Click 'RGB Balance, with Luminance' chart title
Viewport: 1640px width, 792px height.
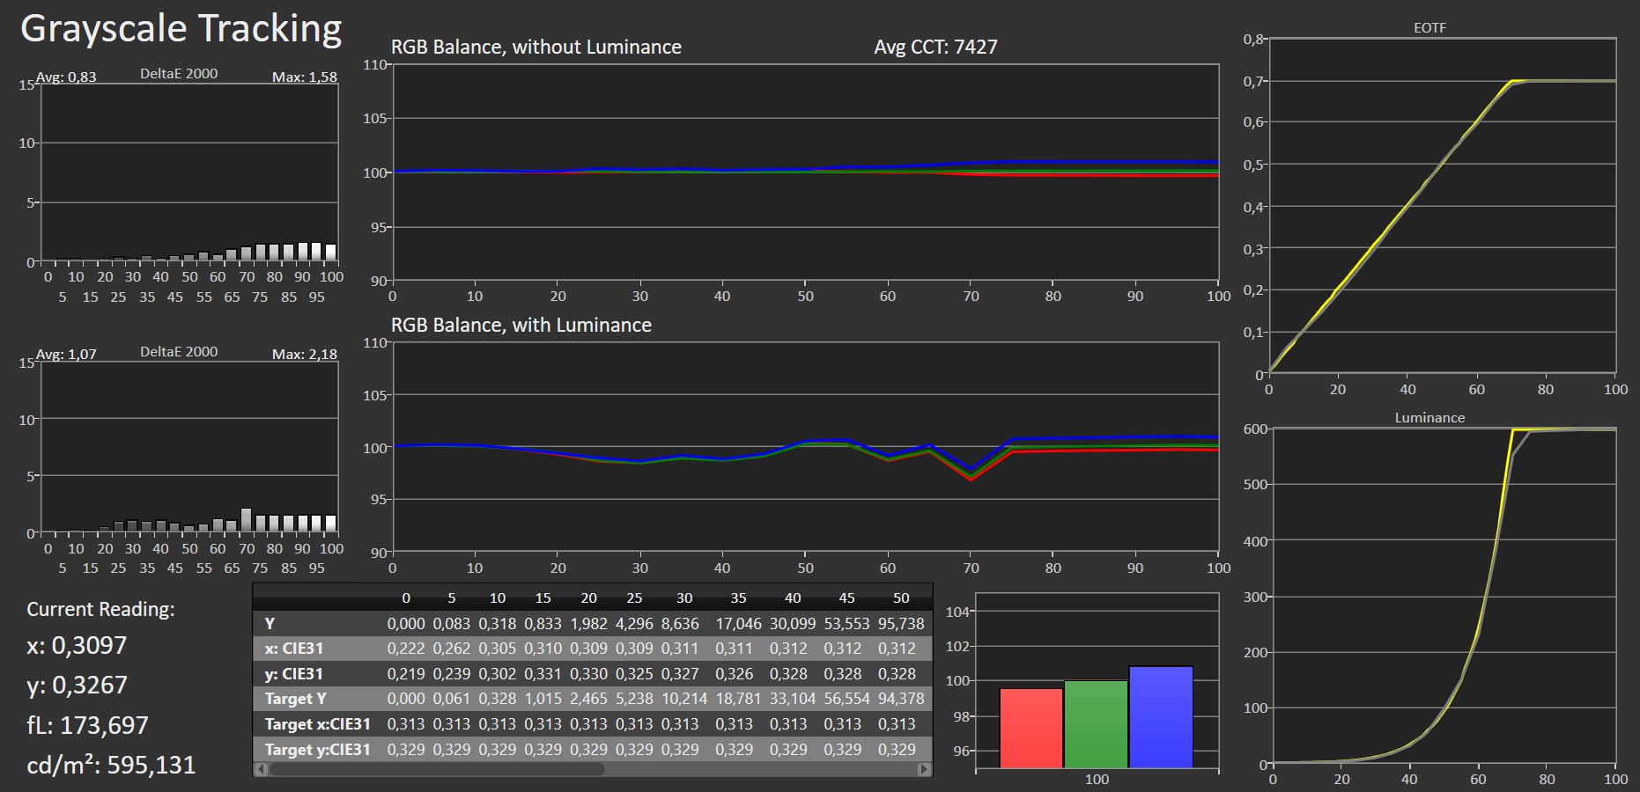point(521,326)
